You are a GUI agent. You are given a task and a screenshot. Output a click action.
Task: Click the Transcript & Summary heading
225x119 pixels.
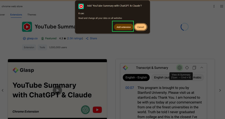point(152,68)
